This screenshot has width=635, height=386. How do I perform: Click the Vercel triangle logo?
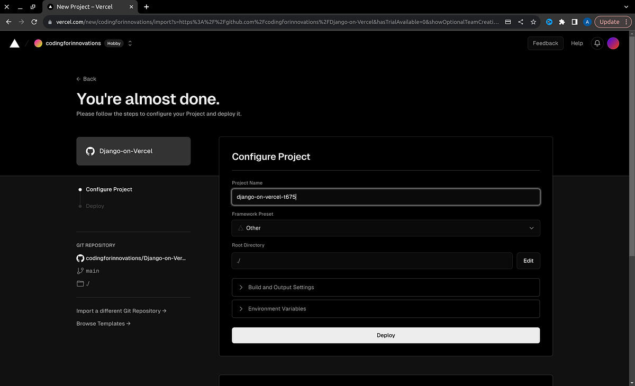(x=14, y=43)
